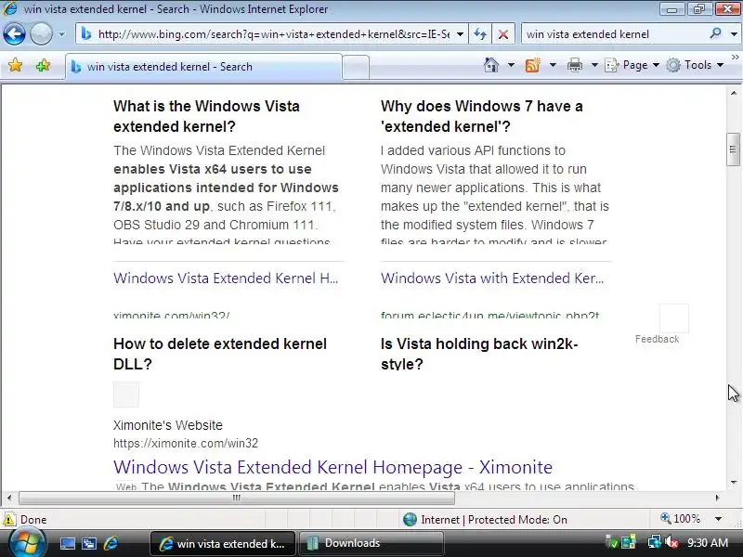
Task: Click the green shield security tray icon
Action: click(x=611, y=542)
